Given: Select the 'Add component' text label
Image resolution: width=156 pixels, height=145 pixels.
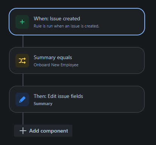Looking at the screenshot, I should [49, 131].
